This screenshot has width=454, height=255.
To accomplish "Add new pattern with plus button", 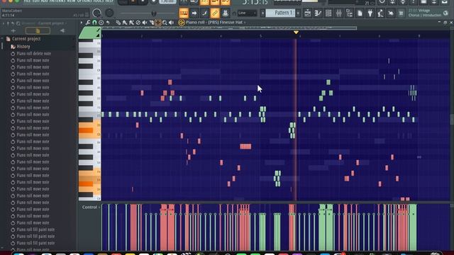I will [298, 13].
